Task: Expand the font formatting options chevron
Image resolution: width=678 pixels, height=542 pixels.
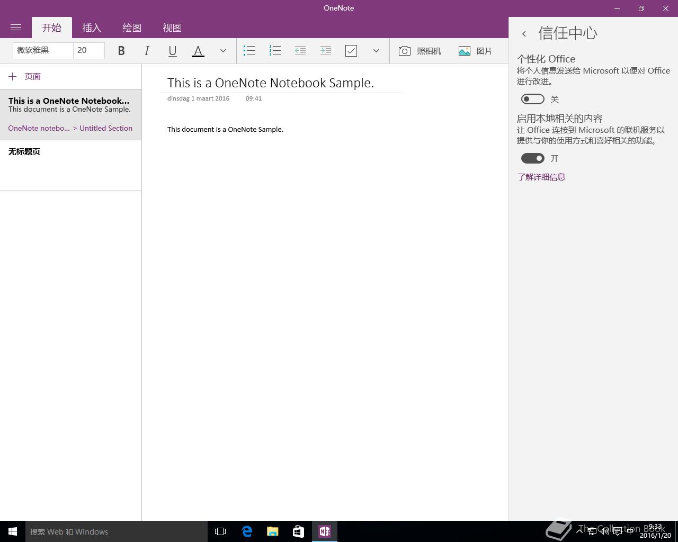Action: pos(223,51)
